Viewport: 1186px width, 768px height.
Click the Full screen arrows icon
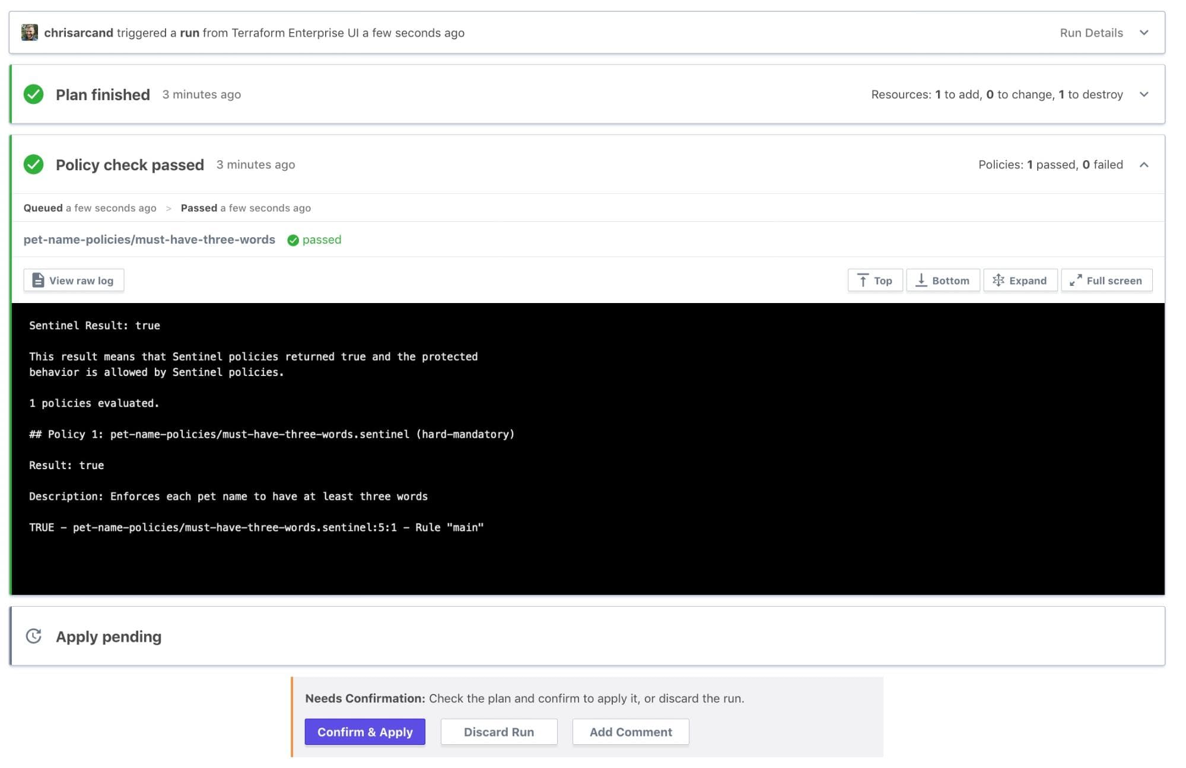[1076, 281]
